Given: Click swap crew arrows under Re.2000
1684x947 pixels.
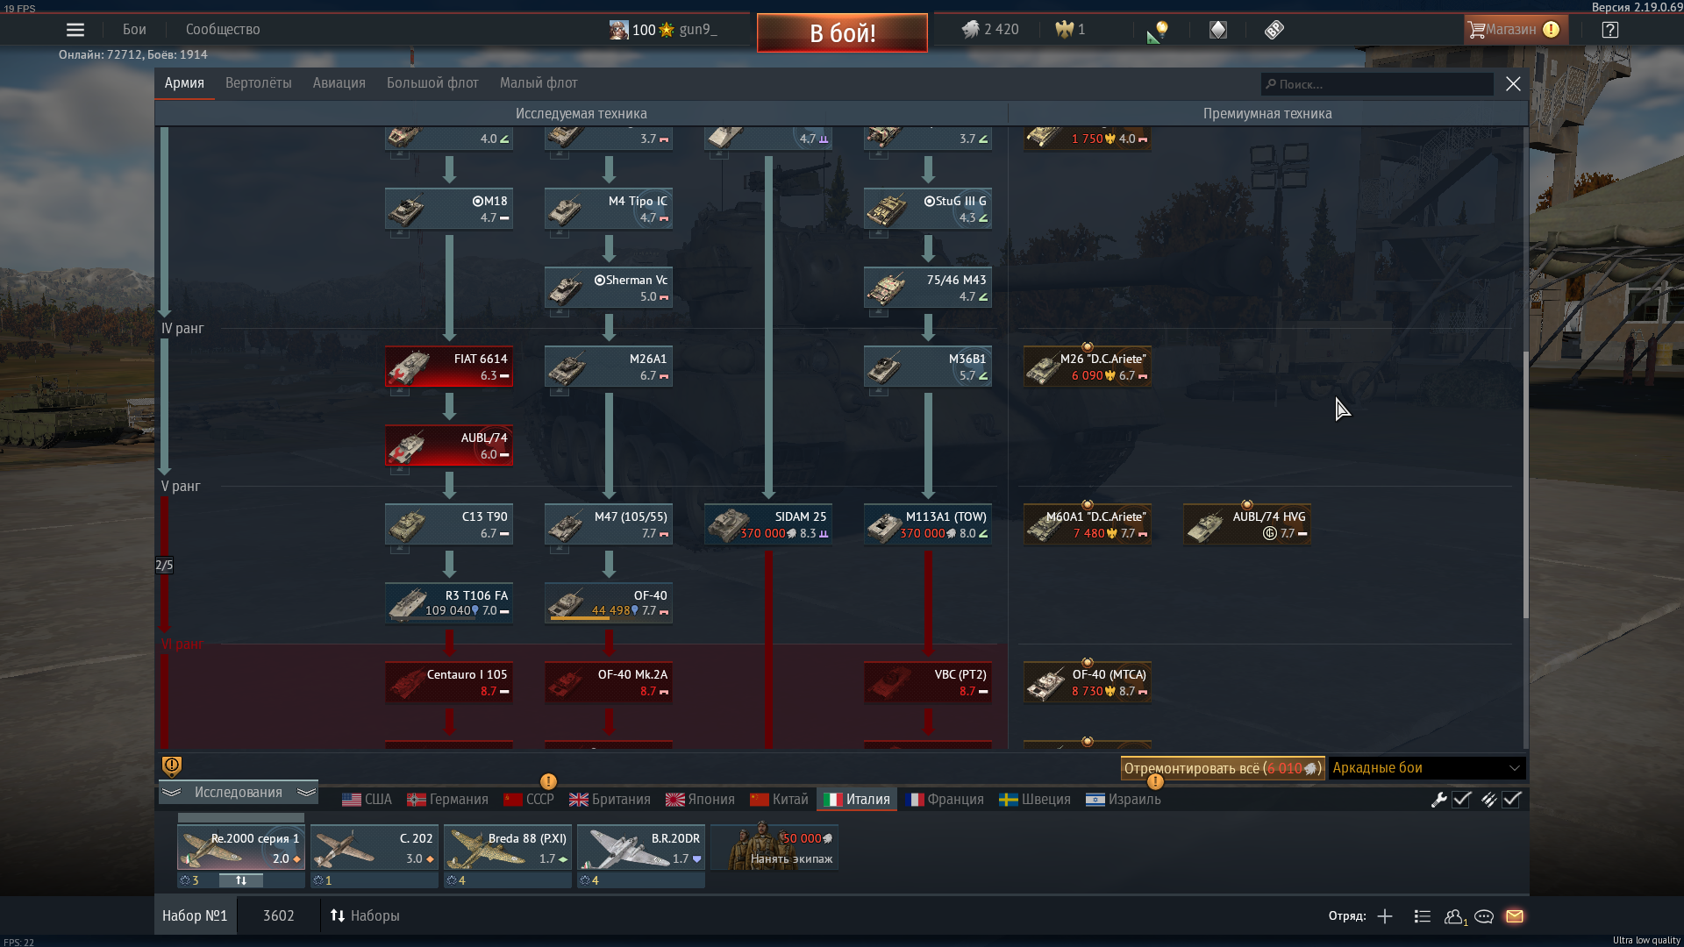Looking at the screenshot, I should 241,880.
